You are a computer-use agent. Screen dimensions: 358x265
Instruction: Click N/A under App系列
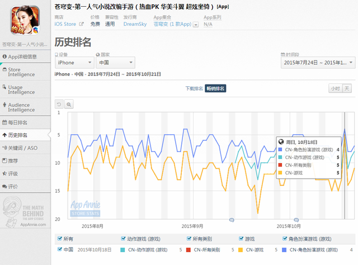point(208,24)
